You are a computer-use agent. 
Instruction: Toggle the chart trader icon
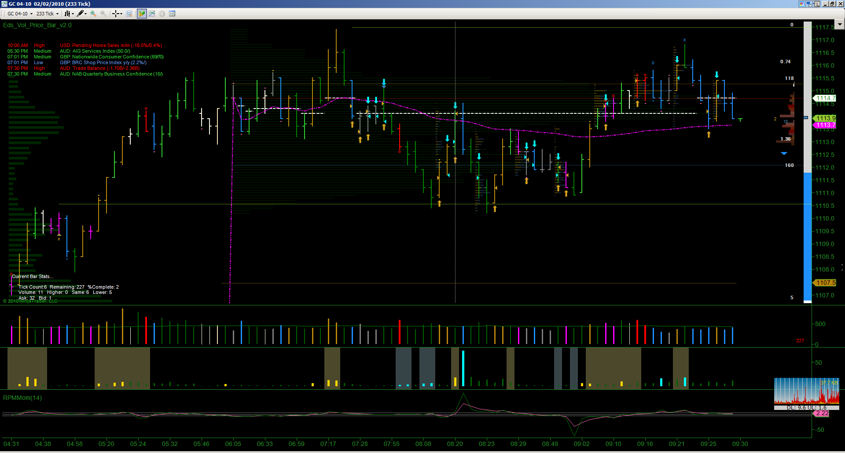pos(141,14)
